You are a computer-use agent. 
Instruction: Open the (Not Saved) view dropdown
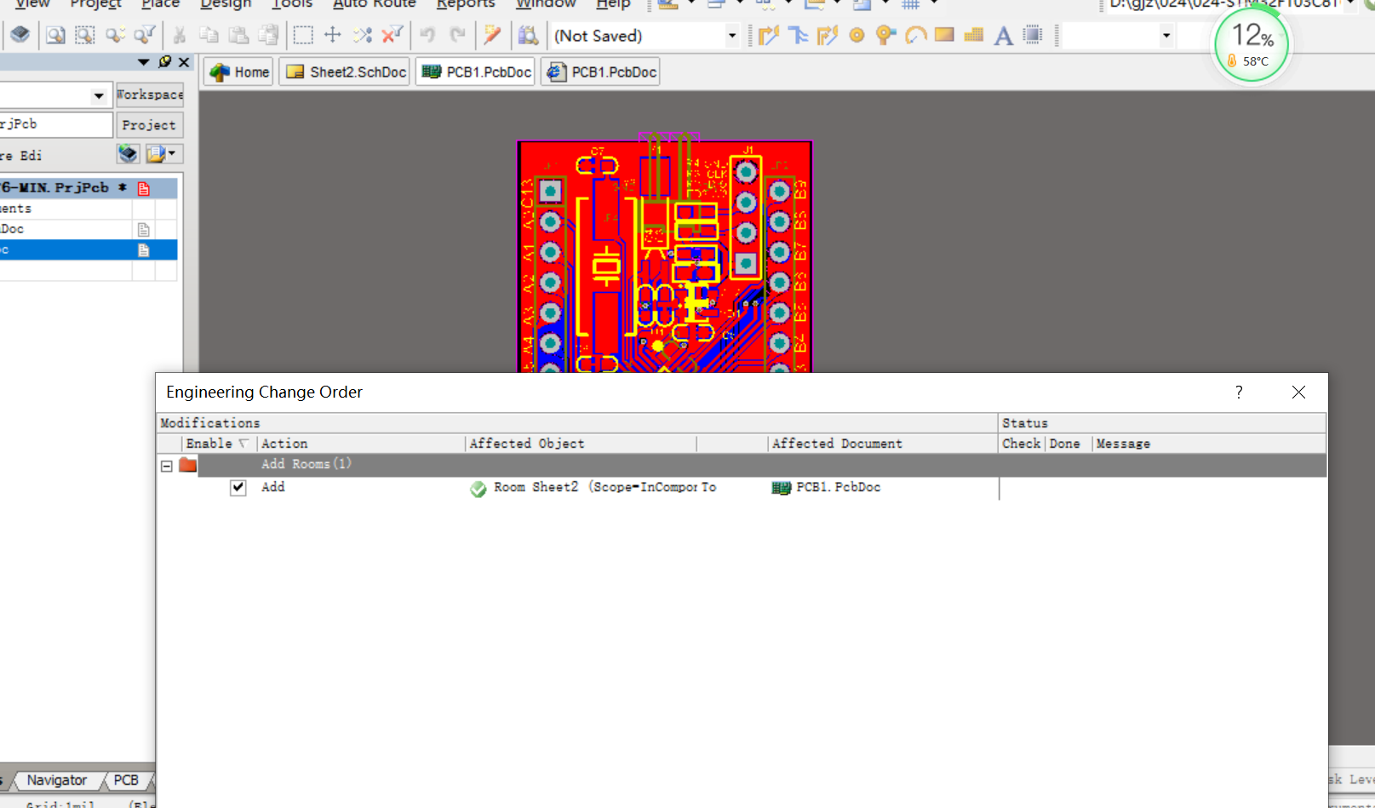tap(731, 36)
